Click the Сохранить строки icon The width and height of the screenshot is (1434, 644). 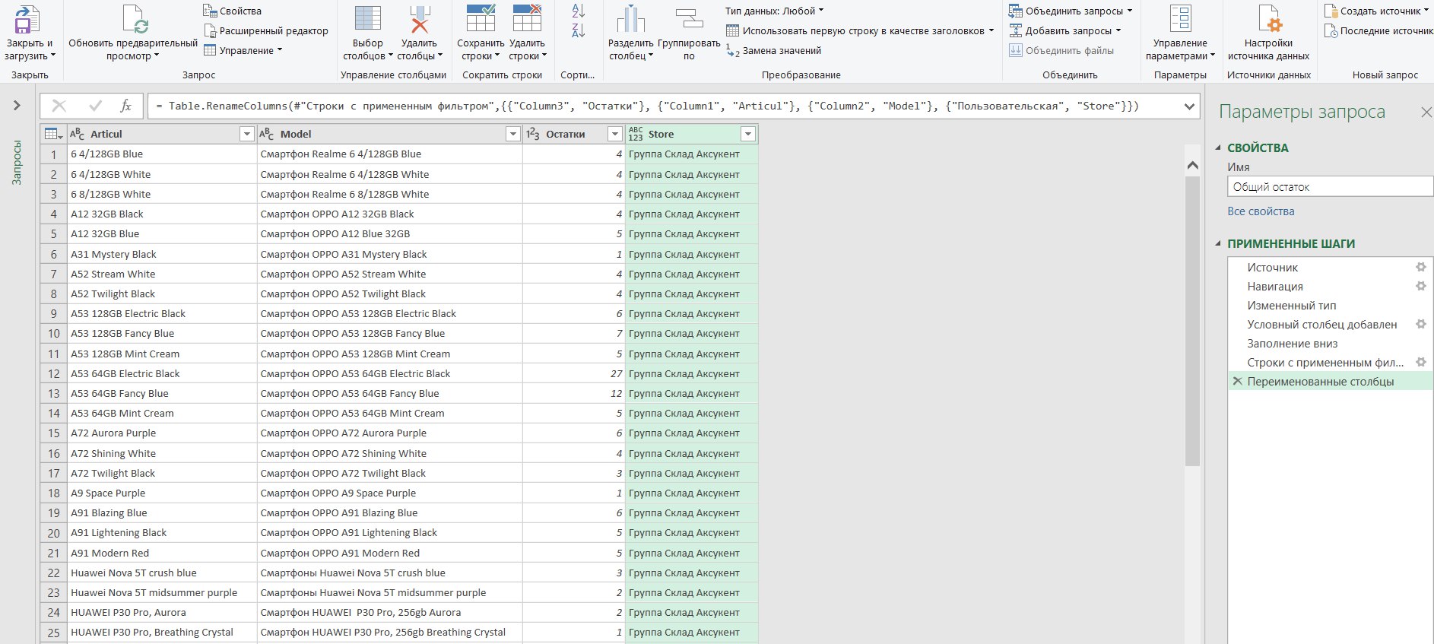click(481, 20)
